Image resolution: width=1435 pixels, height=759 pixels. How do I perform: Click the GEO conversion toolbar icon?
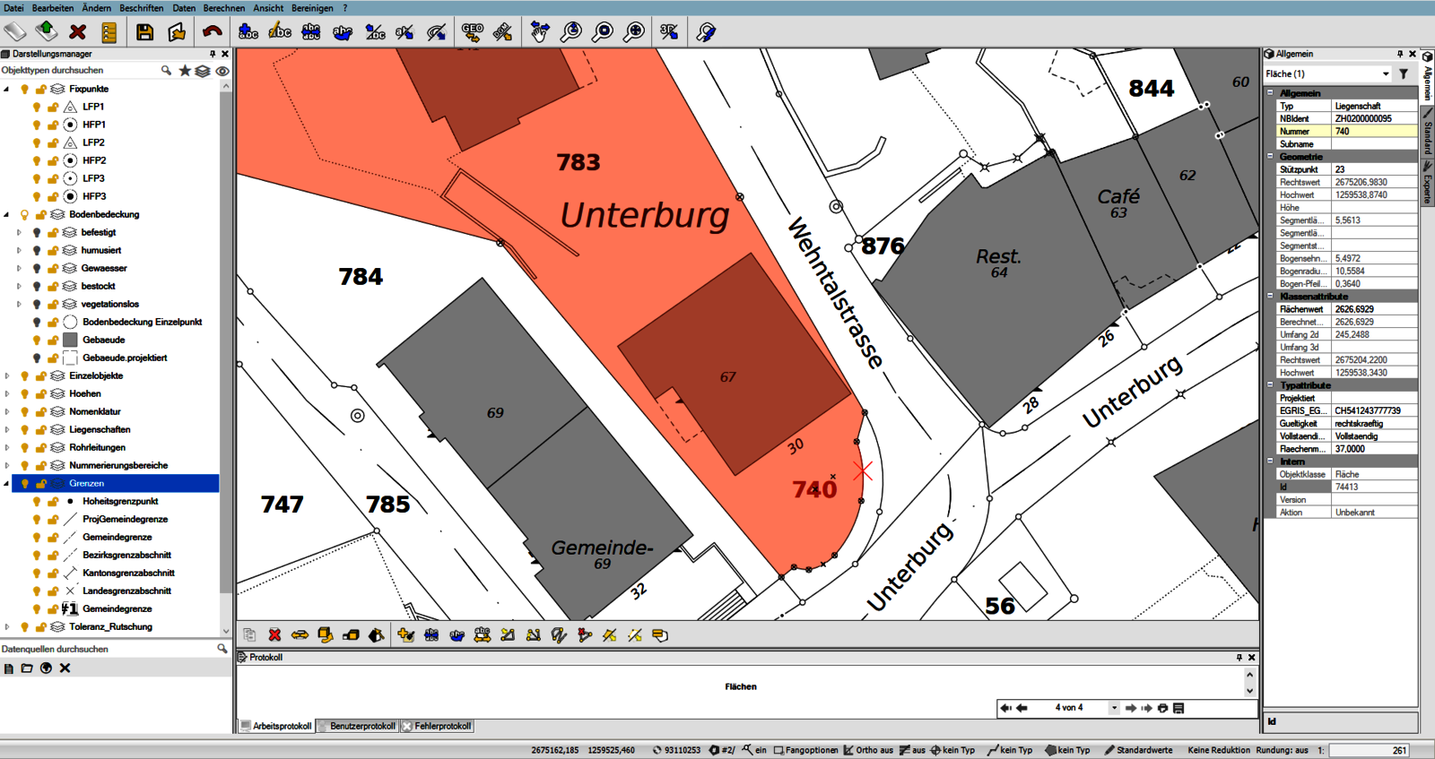[472, 32]
